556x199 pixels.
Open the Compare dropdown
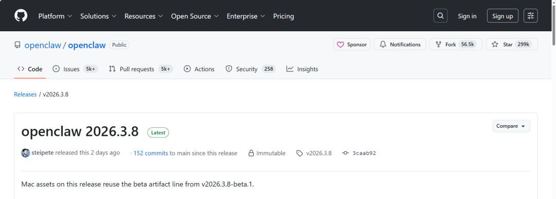tap(511, 126)
